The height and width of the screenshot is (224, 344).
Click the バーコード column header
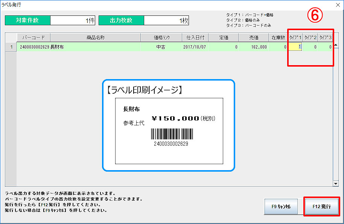coord(33,37)
